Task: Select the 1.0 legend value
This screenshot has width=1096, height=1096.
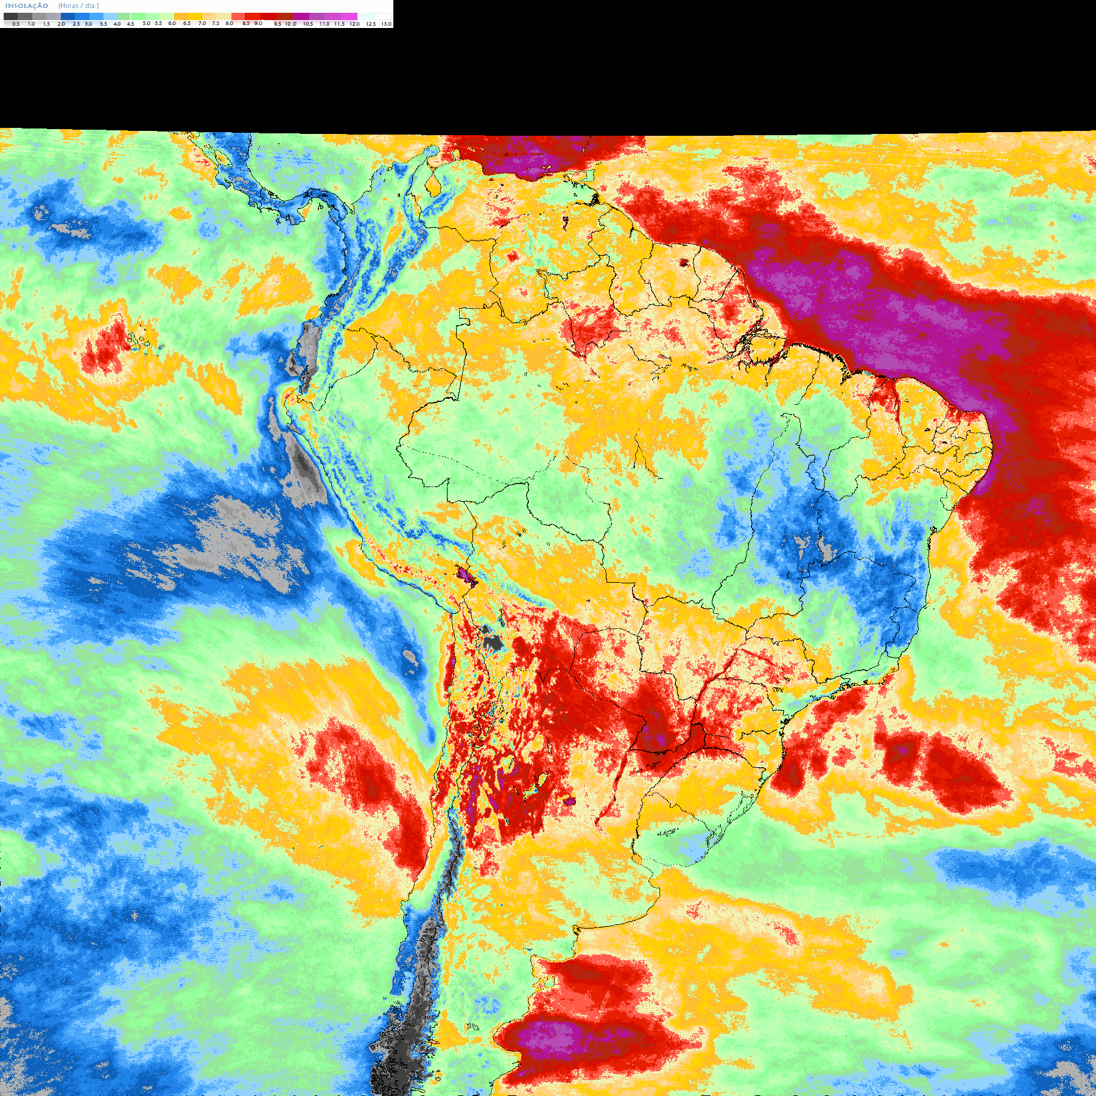Action: pyautogui.click(x=31, y=24)
